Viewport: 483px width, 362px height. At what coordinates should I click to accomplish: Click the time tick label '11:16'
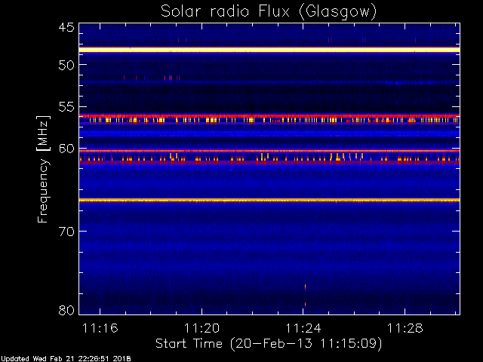100,328
